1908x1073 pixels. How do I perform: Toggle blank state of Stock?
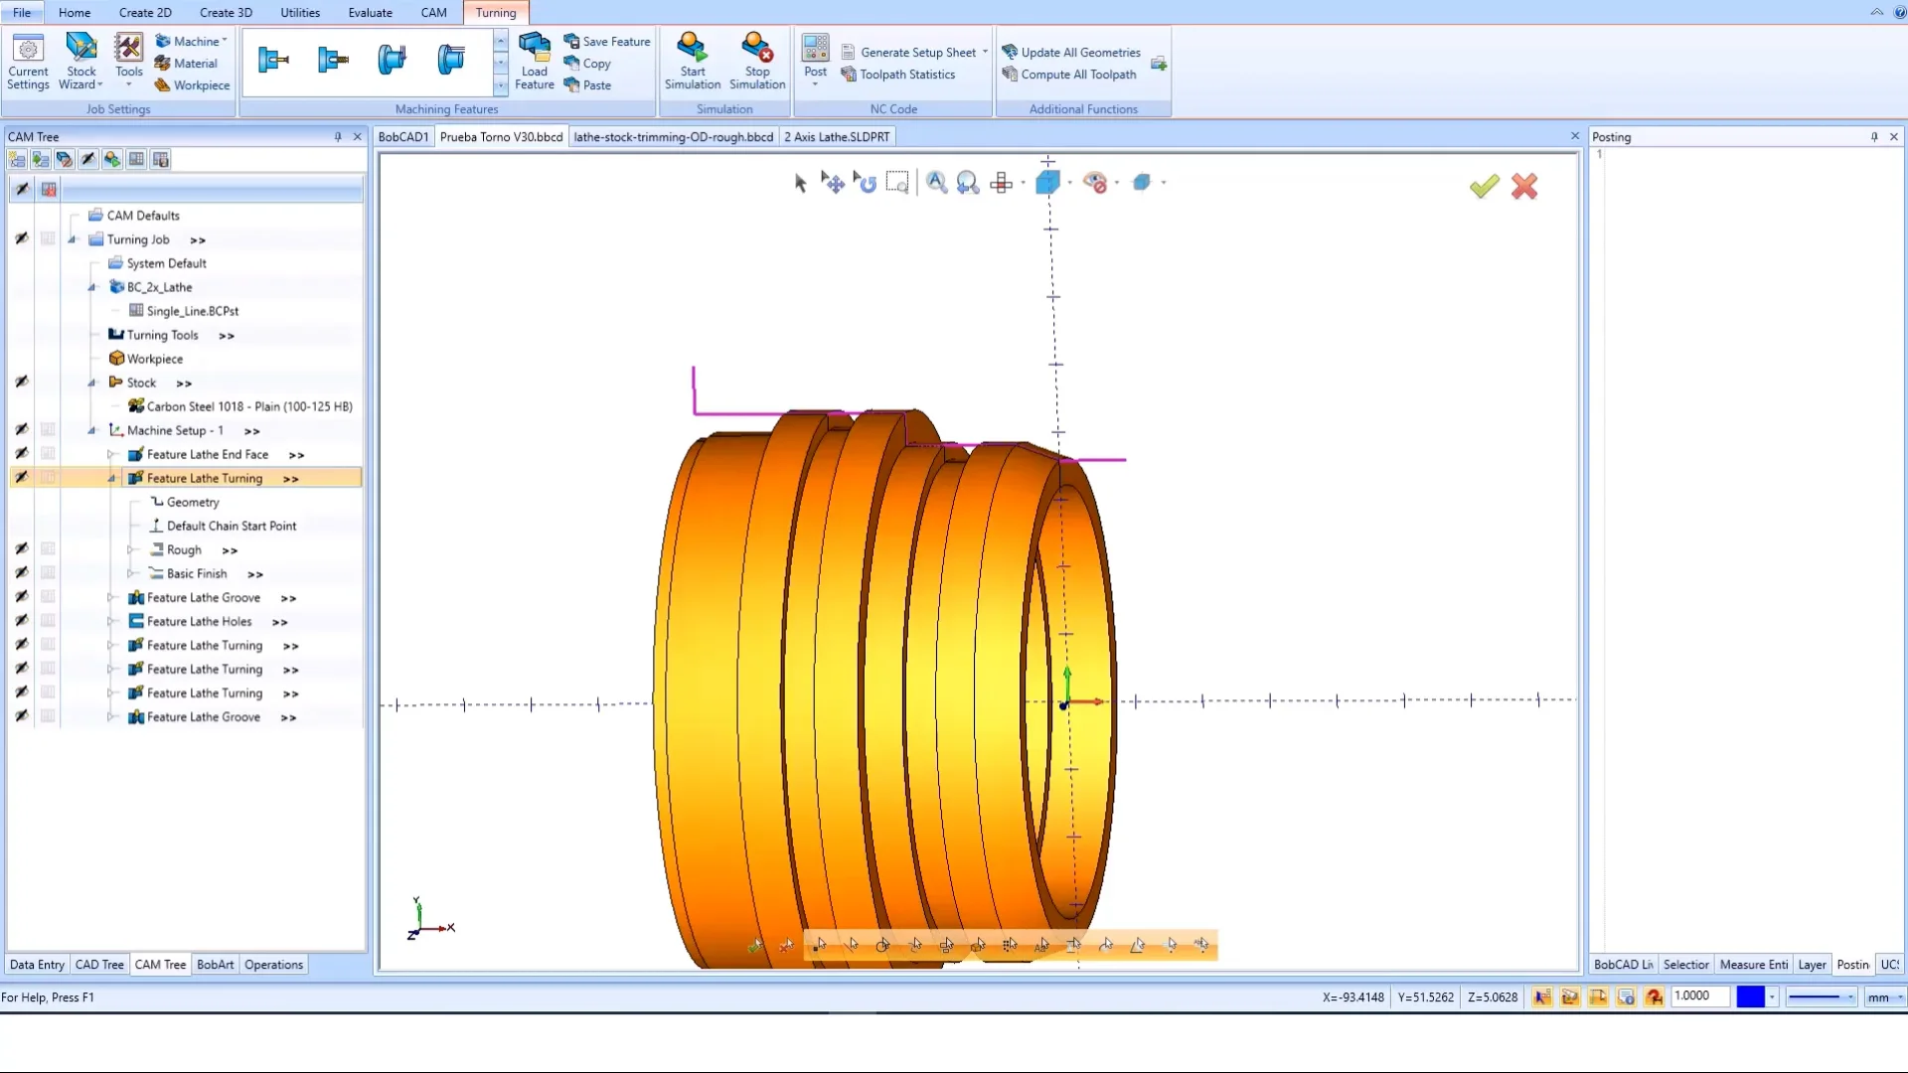tap(21, 383)
